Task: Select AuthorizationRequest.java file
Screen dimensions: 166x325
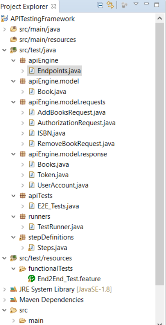Action: pyautogui.click(x=76, y=123)
